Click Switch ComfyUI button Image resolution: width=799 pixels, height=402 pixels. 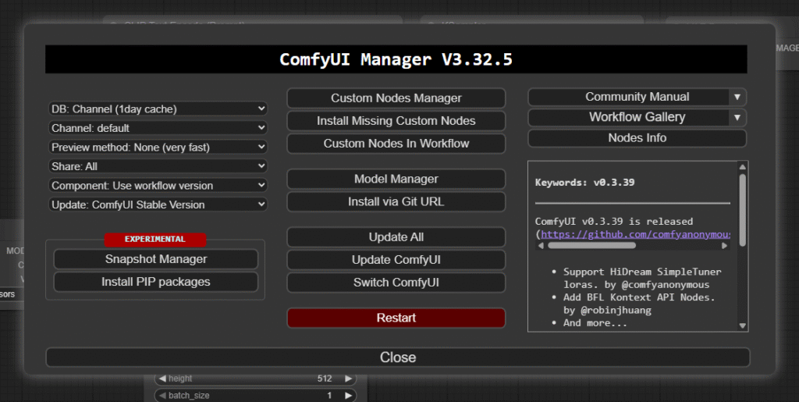coord(396,283)
